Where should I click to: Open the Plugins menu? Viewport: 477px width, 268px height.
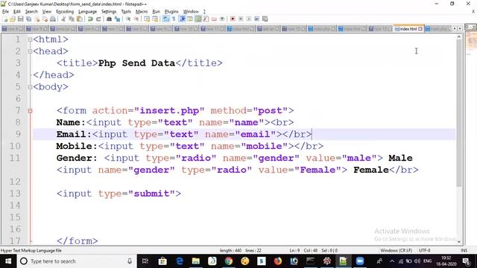(x=171, y=12)
